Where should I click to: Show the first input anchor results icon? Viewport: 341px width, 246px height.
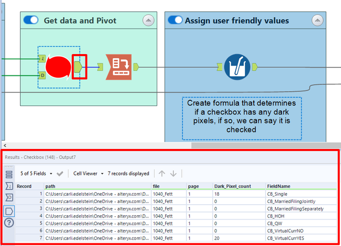9,186
